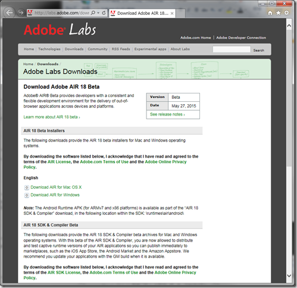Open the address bar dropdown arrow
Viewport: 297px width, 288px height.
pos(98,13)
